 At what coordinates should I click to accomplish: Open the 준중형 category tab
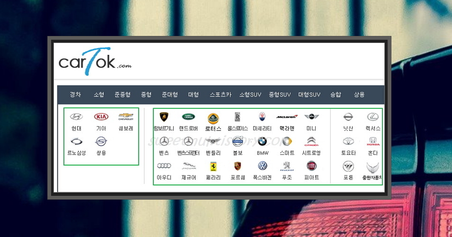(x=123, y=95)
